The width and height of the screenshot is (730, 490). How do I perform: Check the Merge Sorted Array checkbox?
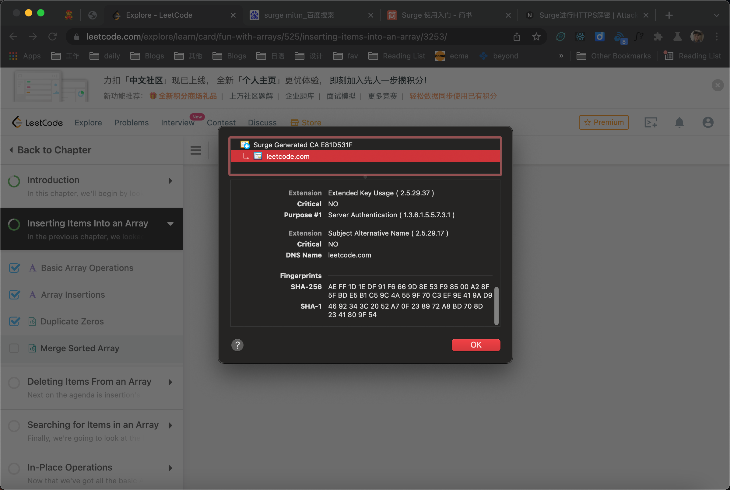tap(14, 348)
